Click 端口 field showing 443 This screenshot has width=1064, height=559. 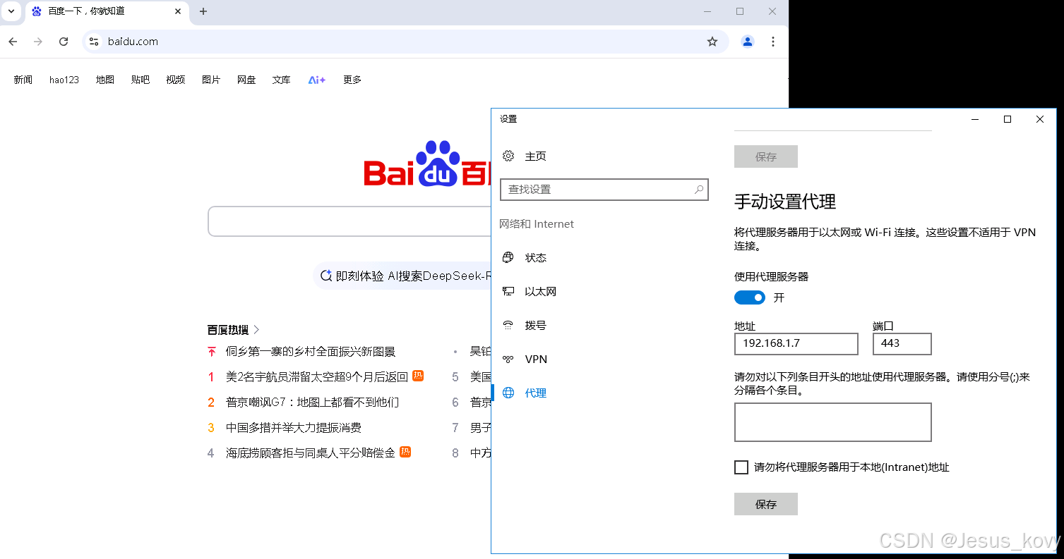(902, 343)
